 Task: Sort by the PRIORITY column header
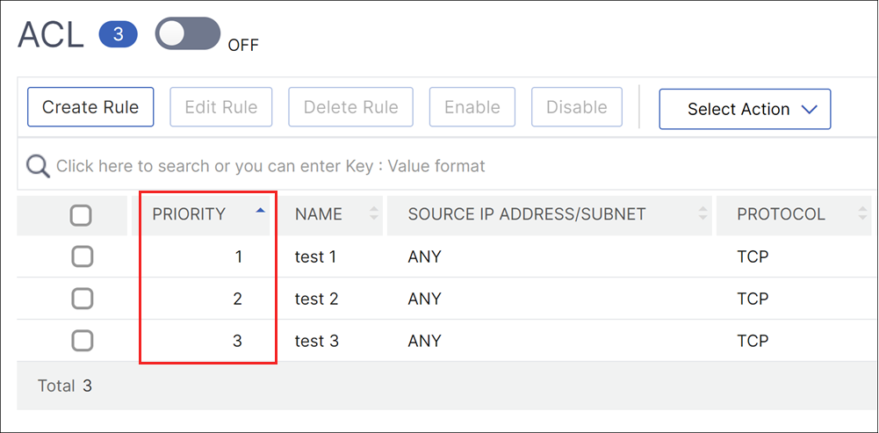pyautogui.click(x=201, y=214)
